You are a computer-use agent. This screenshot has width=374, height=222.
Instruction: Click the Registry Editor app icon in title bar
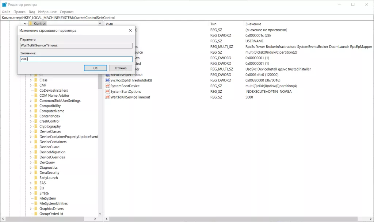click(x=4, y=4)
